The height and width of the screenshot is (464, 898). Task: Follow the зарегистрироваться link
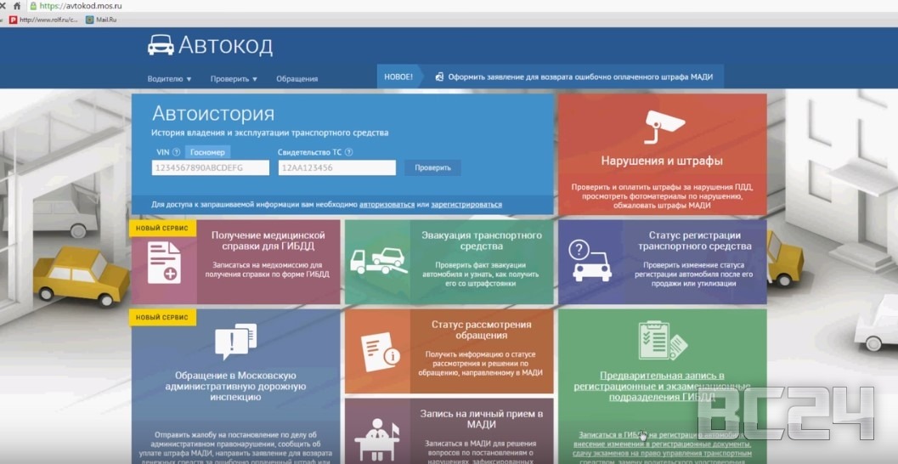[x=466, y=205]
